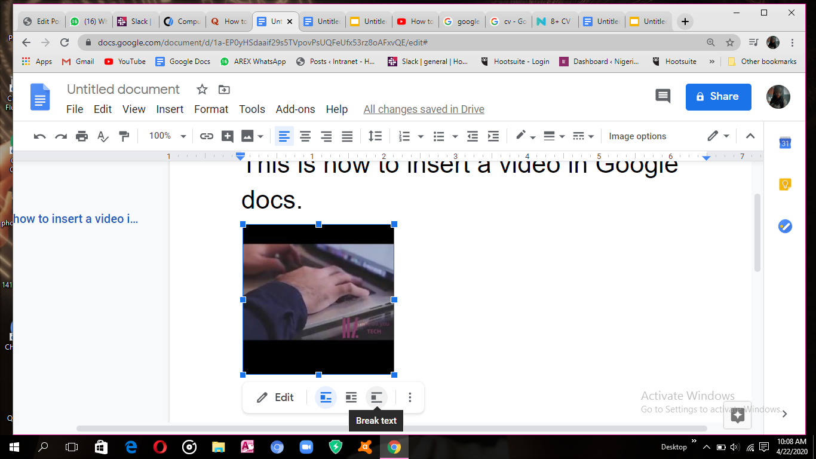Open Google Calendar in the side panel

[785, 143]
